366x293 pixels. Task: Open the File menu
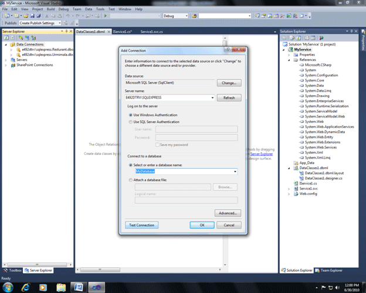(5, 9)
